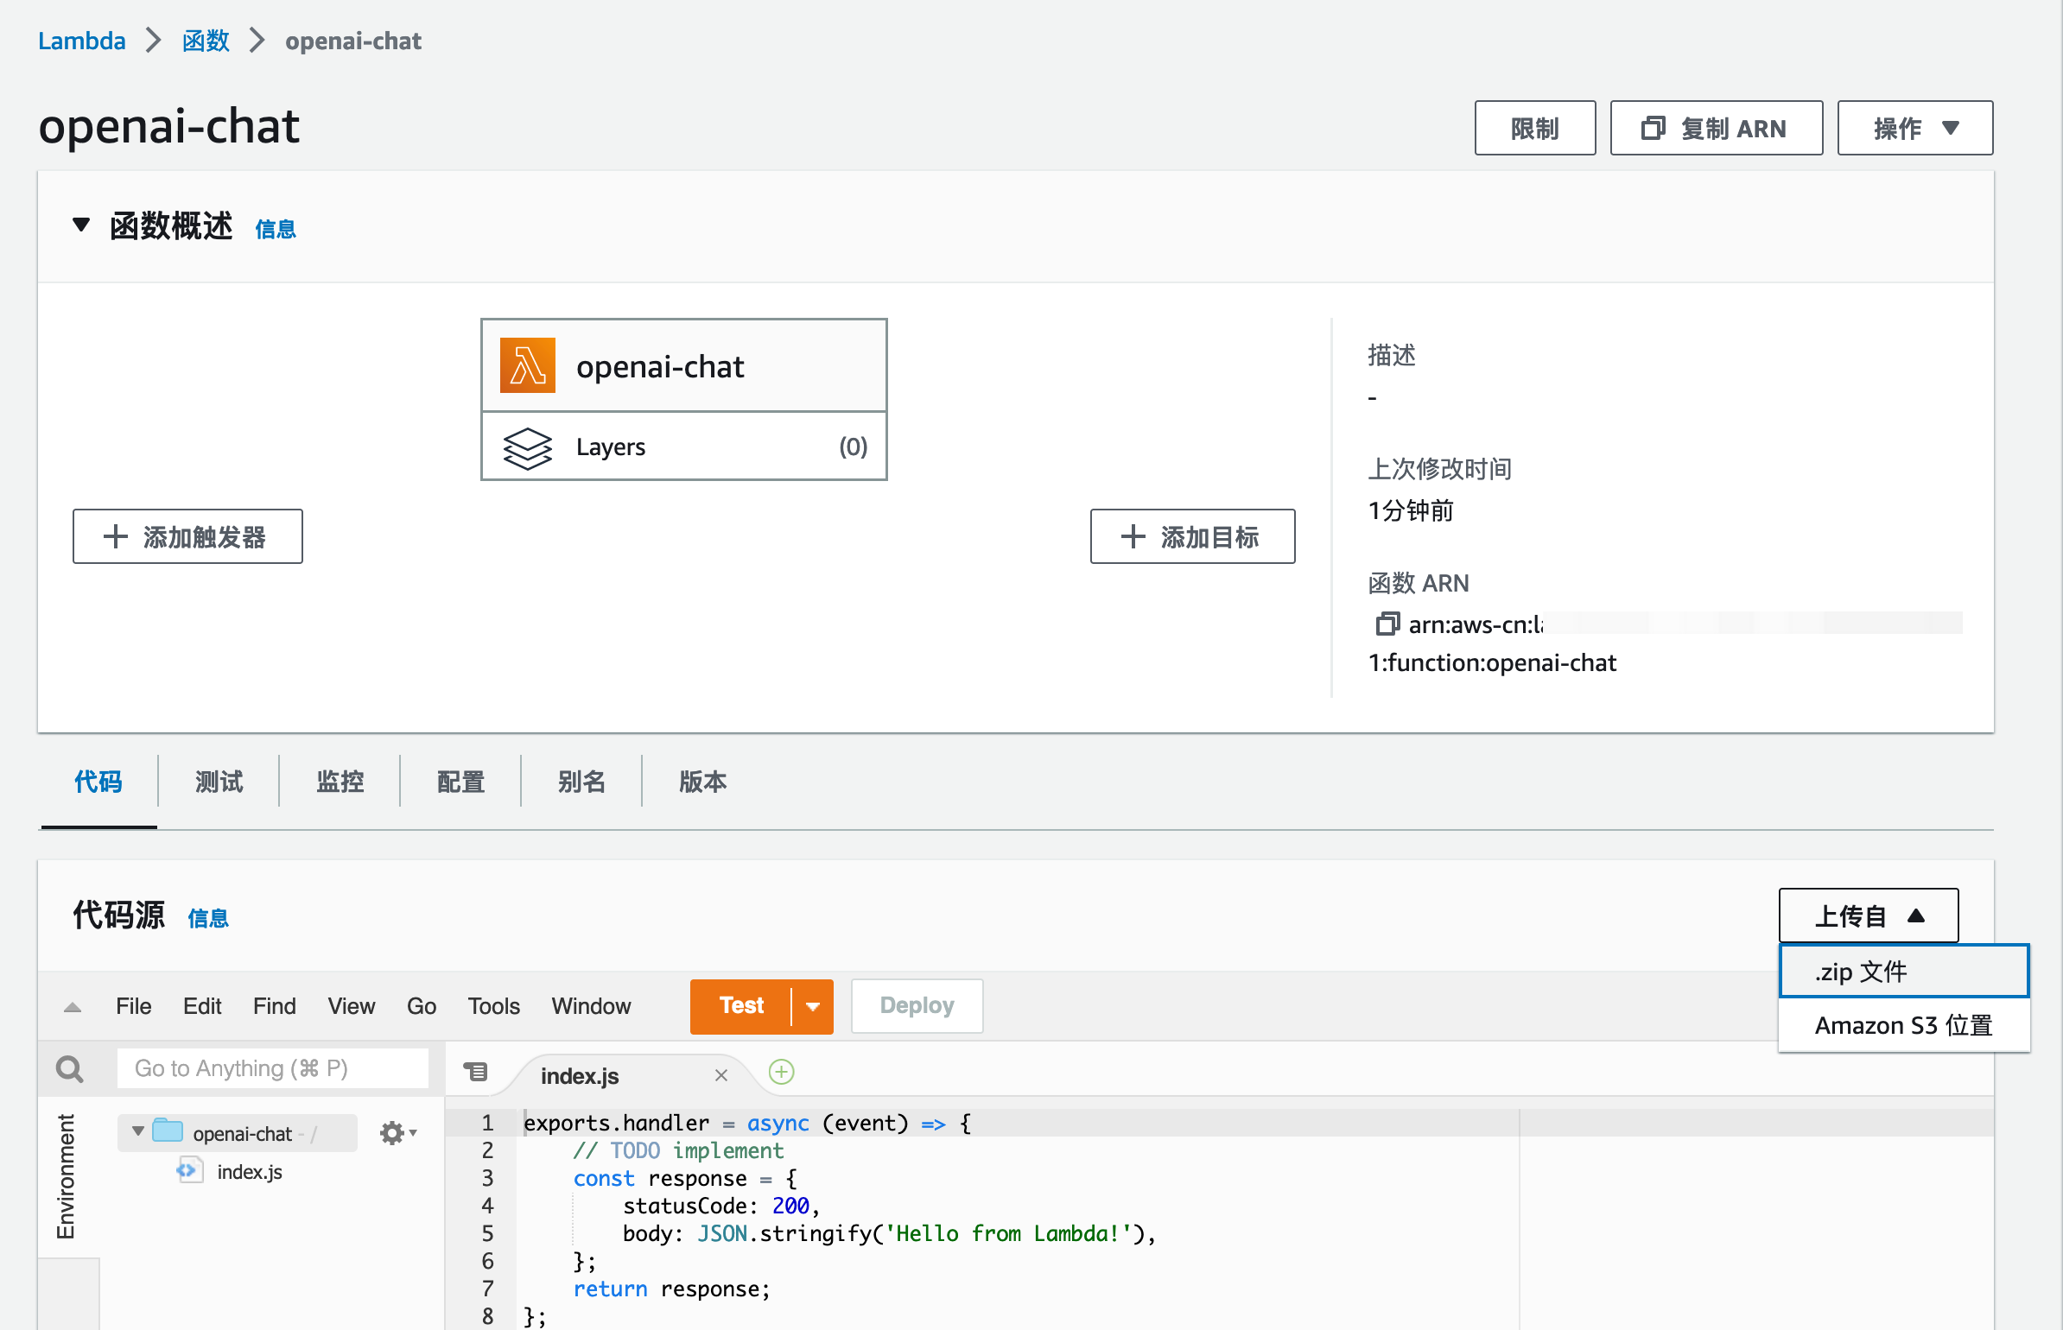
Task: Open the Tools menu in code editor
Action: click(x=493, y=1006)
